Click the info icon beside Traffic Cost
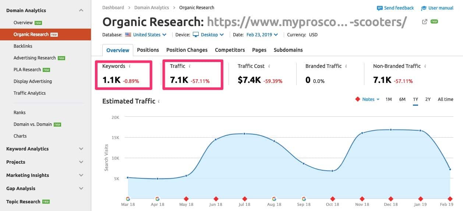The image size is (463, 211). pyautogui.click(x=269, y=66)
